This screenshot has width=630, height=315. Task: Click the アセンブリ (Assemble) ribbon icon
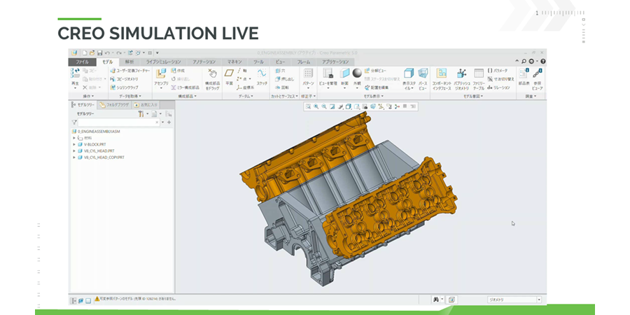pyautogui.click(x=161, y=76)
